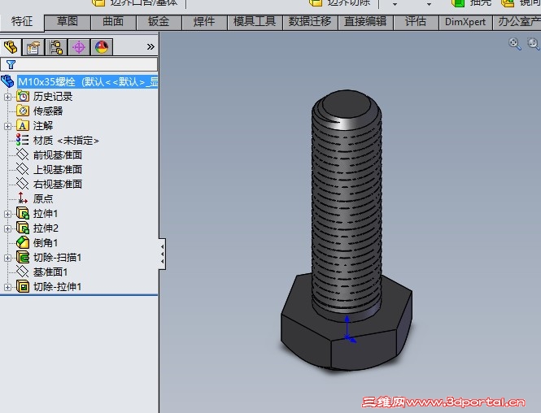541x413 pixels.
Task: Select the 注解 tree label
Action: tap(43, 126)
